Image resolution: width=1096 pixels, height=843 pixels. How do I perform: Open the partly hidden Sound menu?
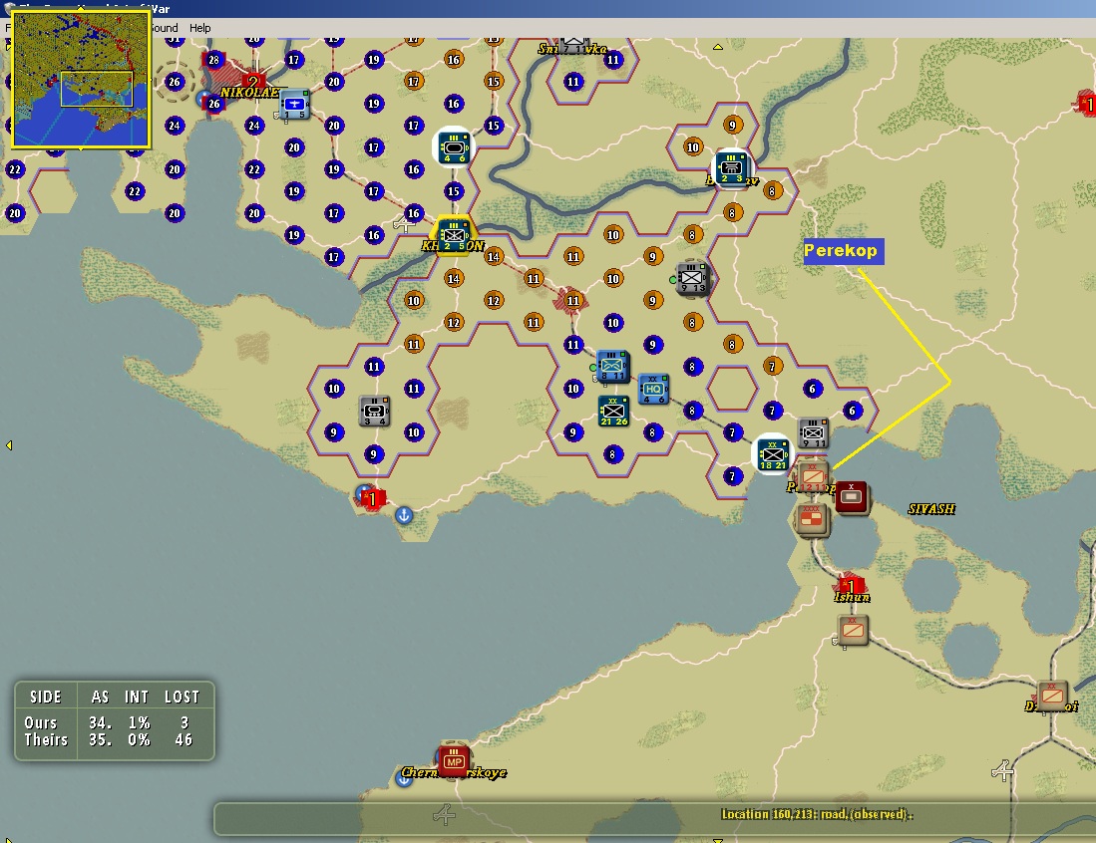click(x=165, y=28)
